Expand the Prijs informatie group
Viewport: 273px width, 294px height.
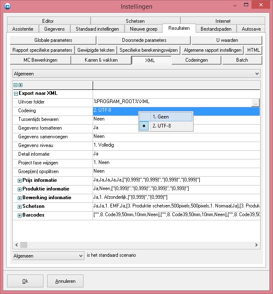pyautogui.click(x=19, y=181)
